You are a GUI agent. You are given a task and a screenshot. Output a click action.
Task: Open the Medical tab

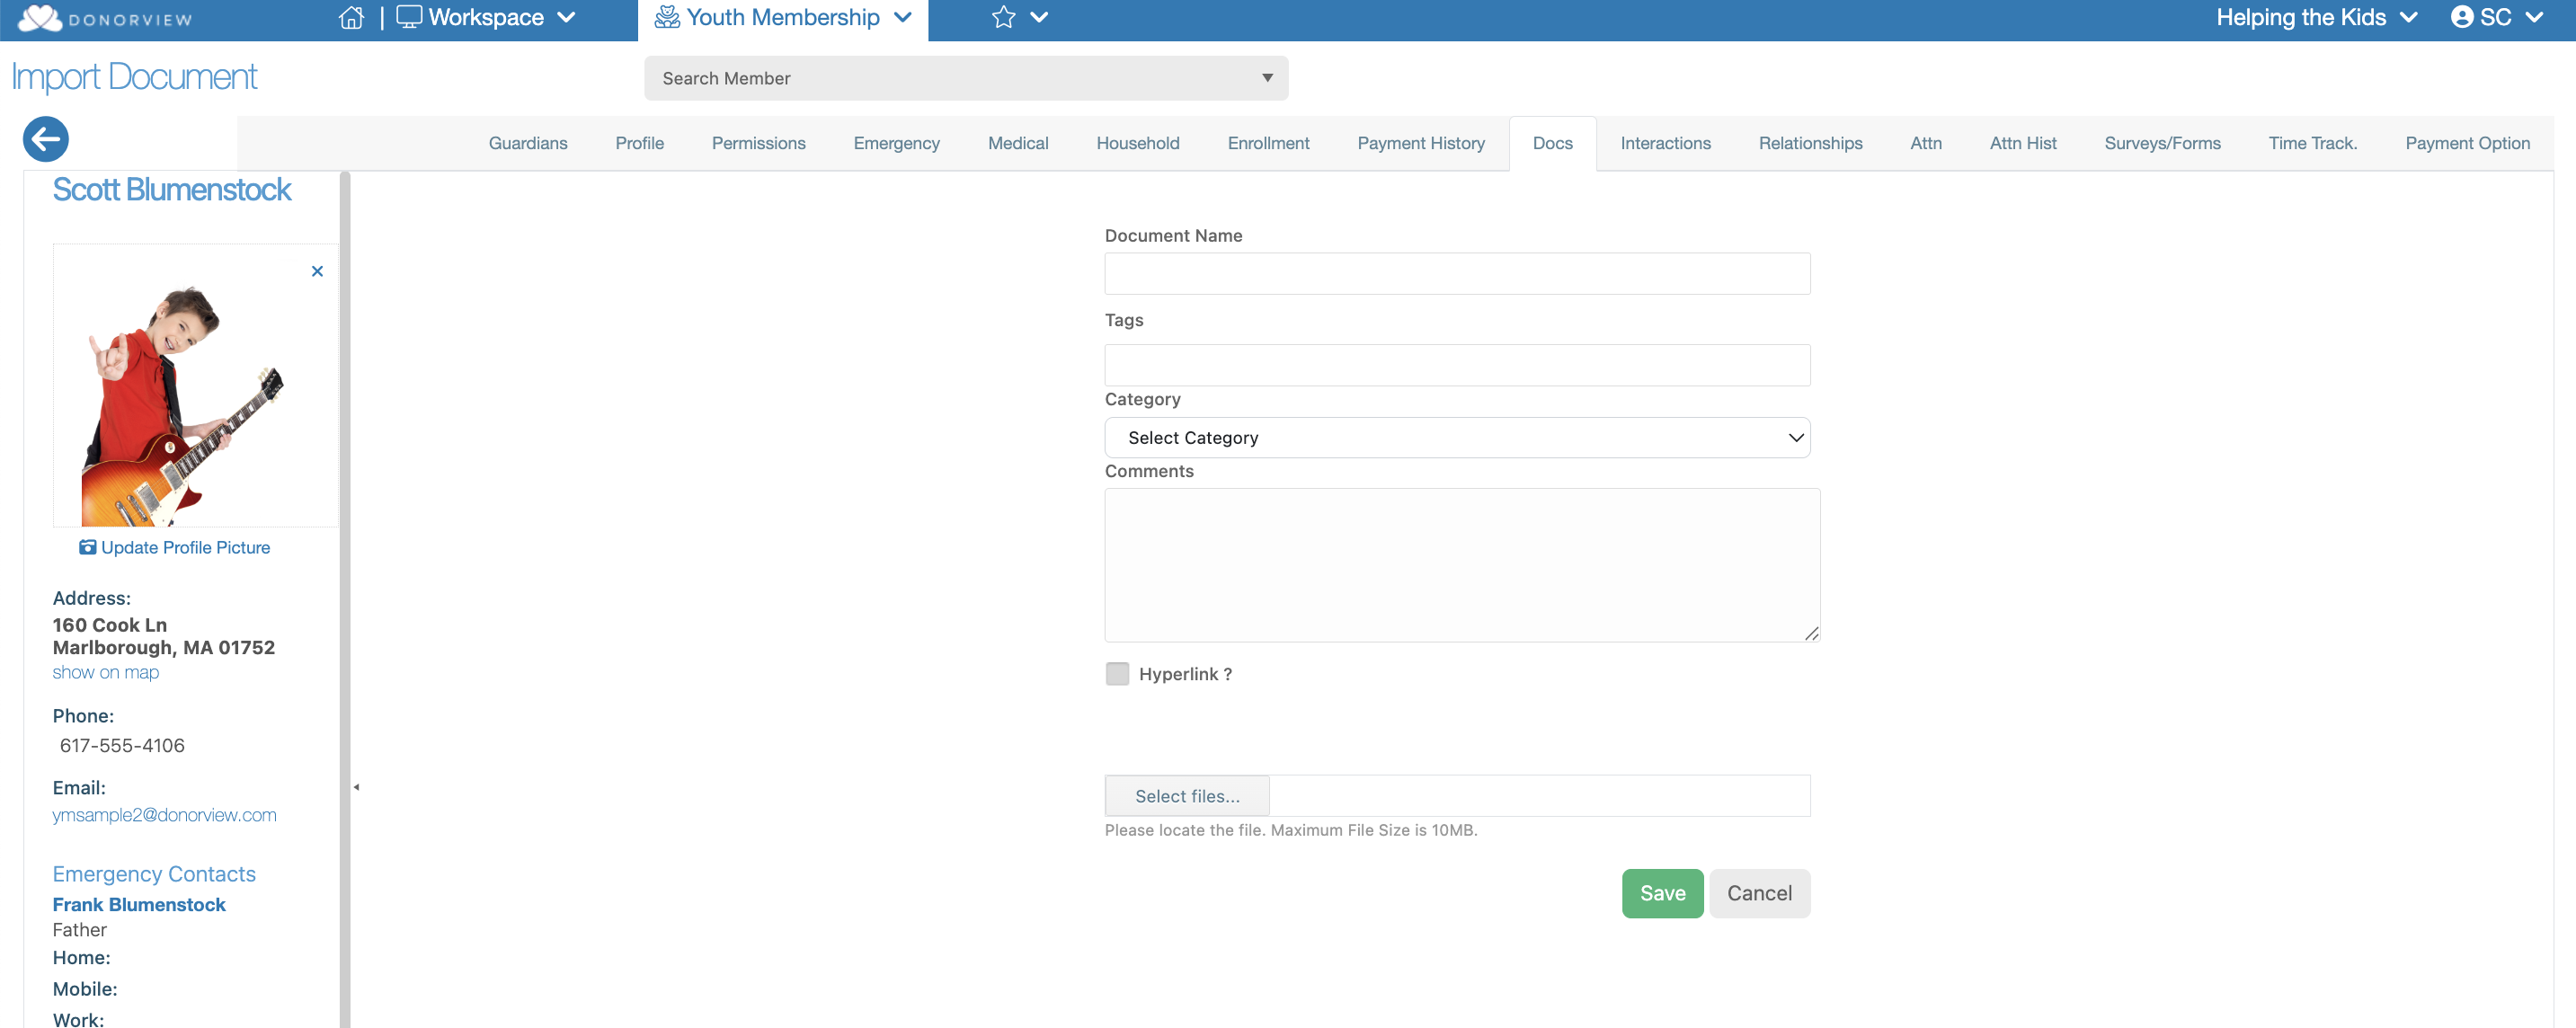click(1017, 143)
